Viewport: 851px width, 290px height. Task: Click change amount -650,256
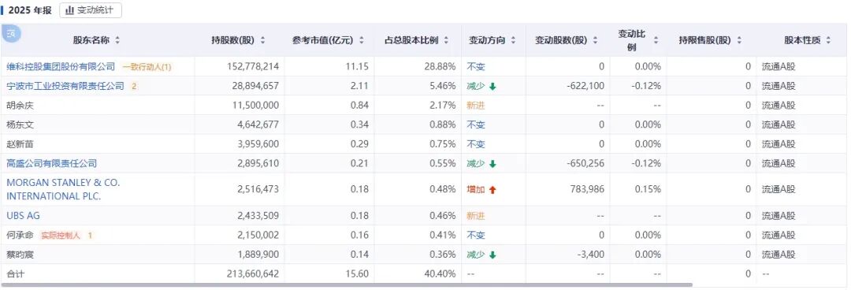coord(585,163)
